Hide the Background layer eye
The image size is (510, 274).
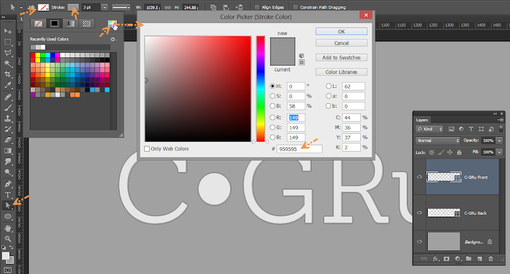pyautogui.click(x=419, y=241)
